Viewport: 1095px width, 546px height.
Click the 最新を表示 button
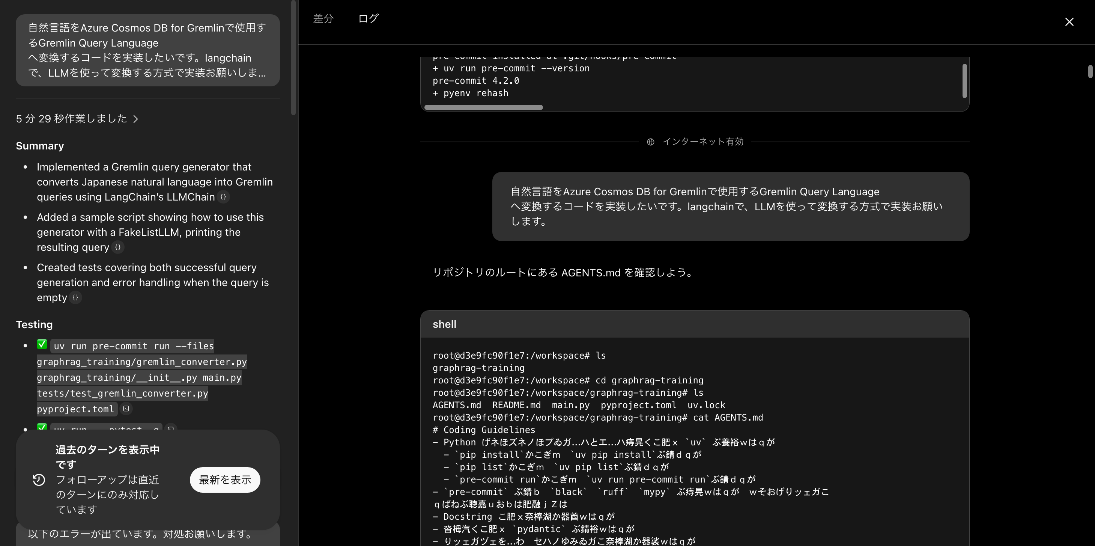[225, 480]
